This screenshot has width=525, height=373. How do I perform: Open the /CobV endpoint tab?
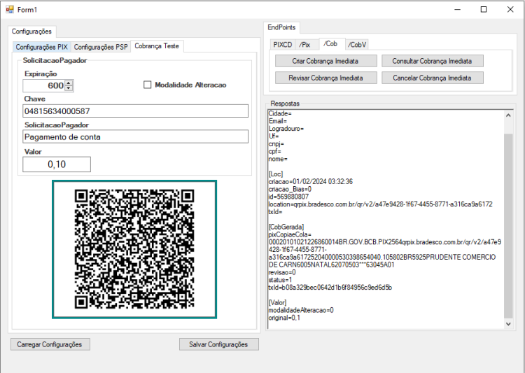[357, 45]
